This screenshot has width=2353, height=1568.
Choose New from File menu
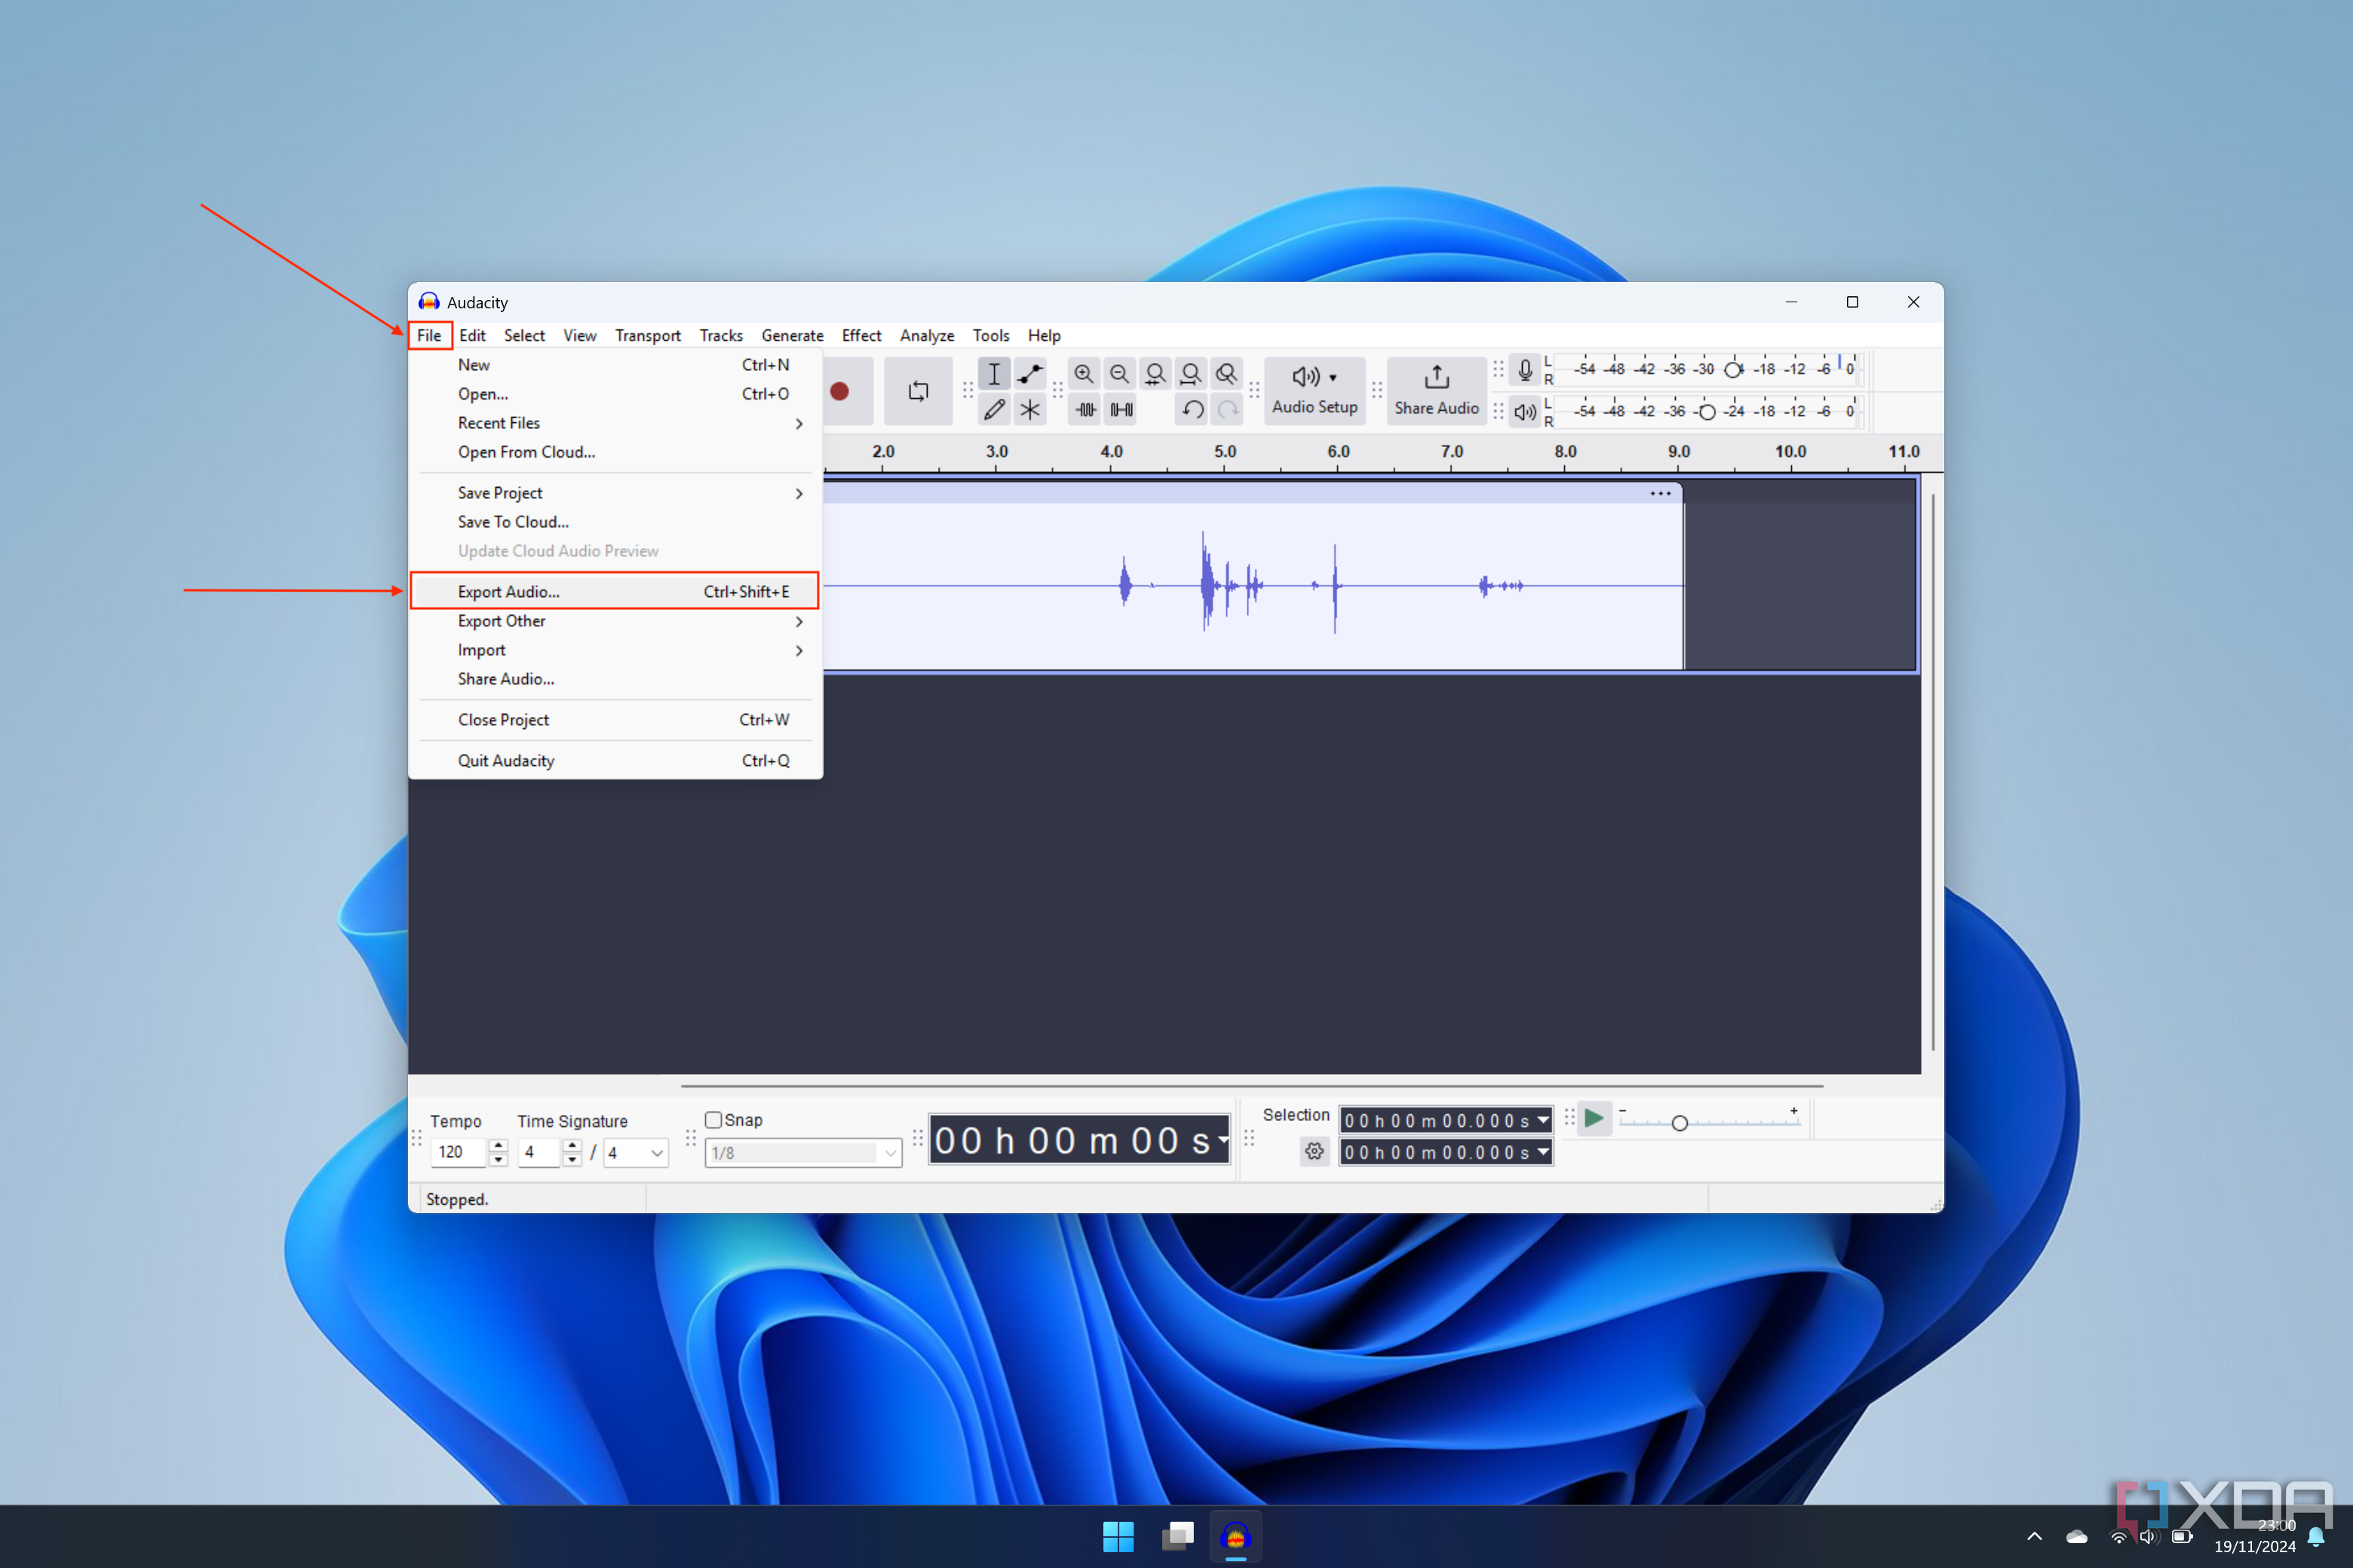pyautogui.click(x=616, y=365)
